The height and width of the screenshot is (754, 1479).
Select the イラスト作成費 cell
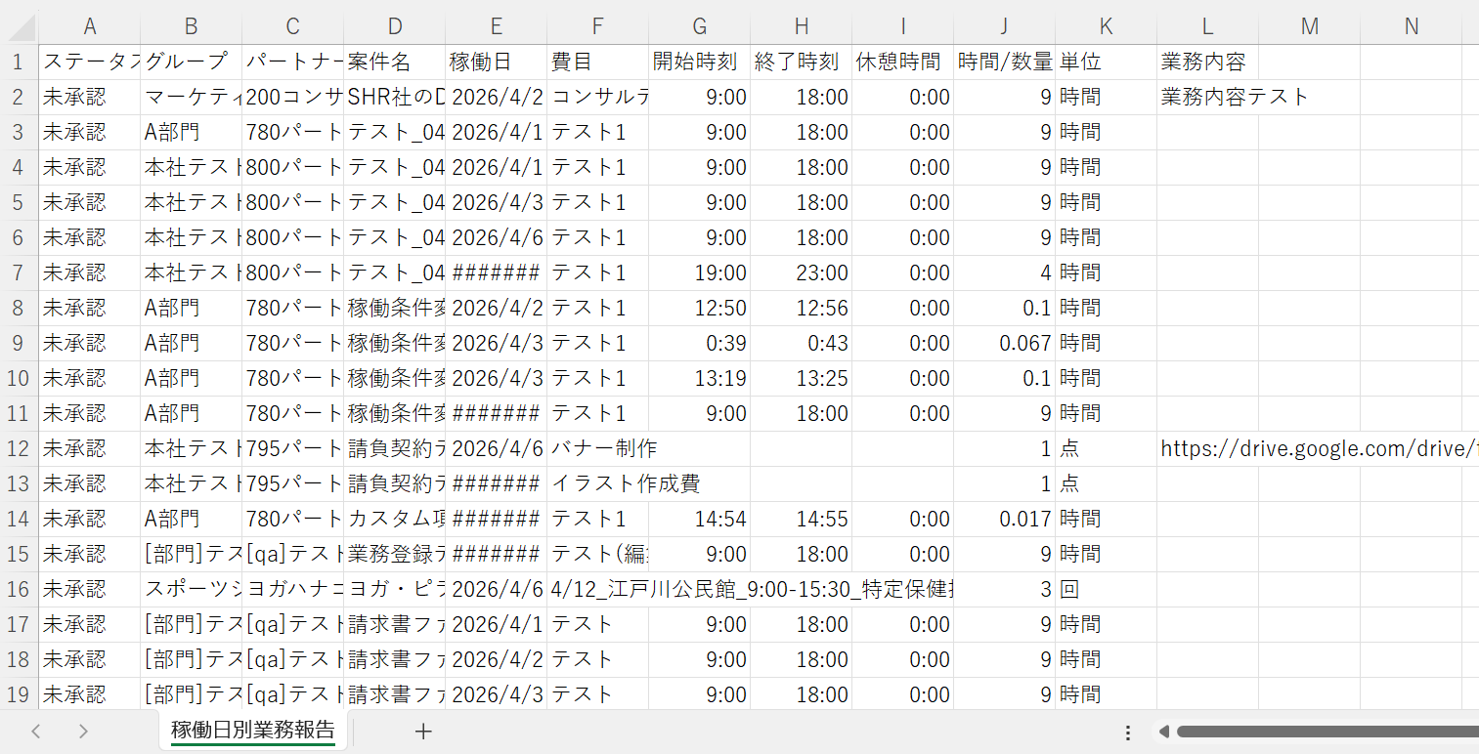tap(598, 484)
